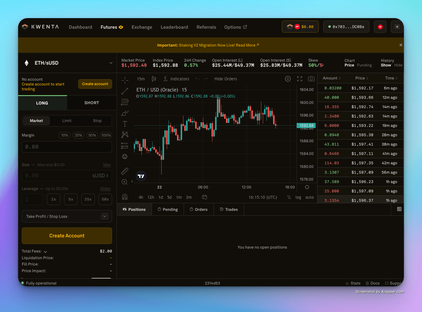
Task: Set margin to 25%
Action: point(79,135)
